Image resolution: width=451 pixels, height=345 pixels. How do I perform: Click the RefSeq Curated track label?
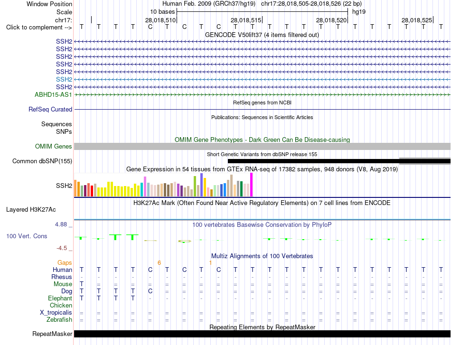point(50,109)
